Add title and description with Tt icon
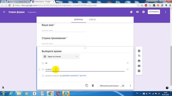The height and width of the screenshot is (96, 172). (139, 56)
